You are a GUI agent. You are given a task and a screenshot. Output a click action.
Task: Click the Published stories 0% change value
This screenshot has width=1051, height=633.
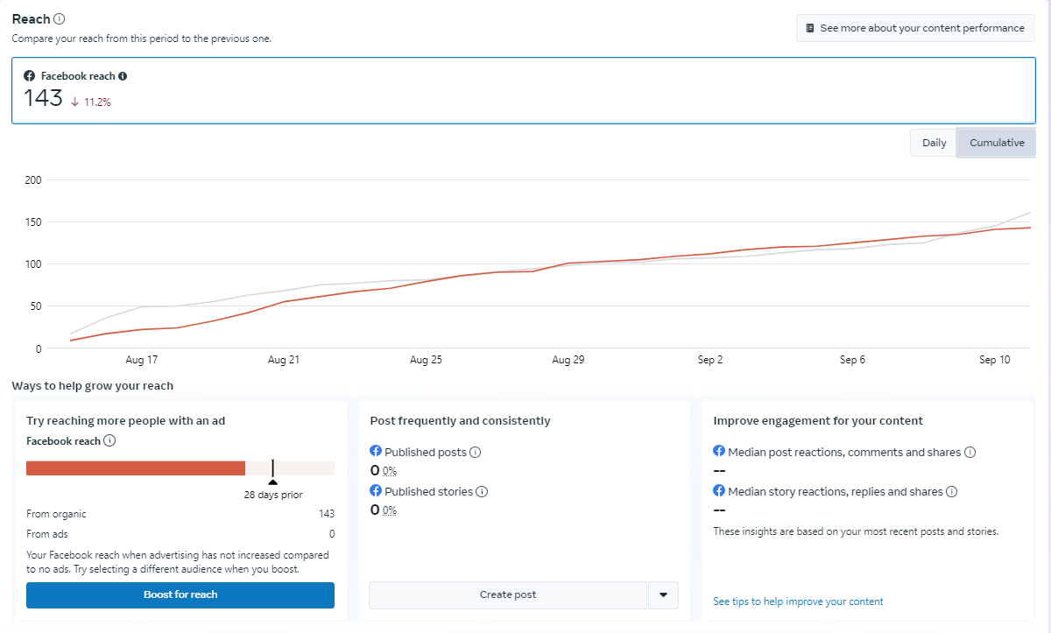coord(390,510)
